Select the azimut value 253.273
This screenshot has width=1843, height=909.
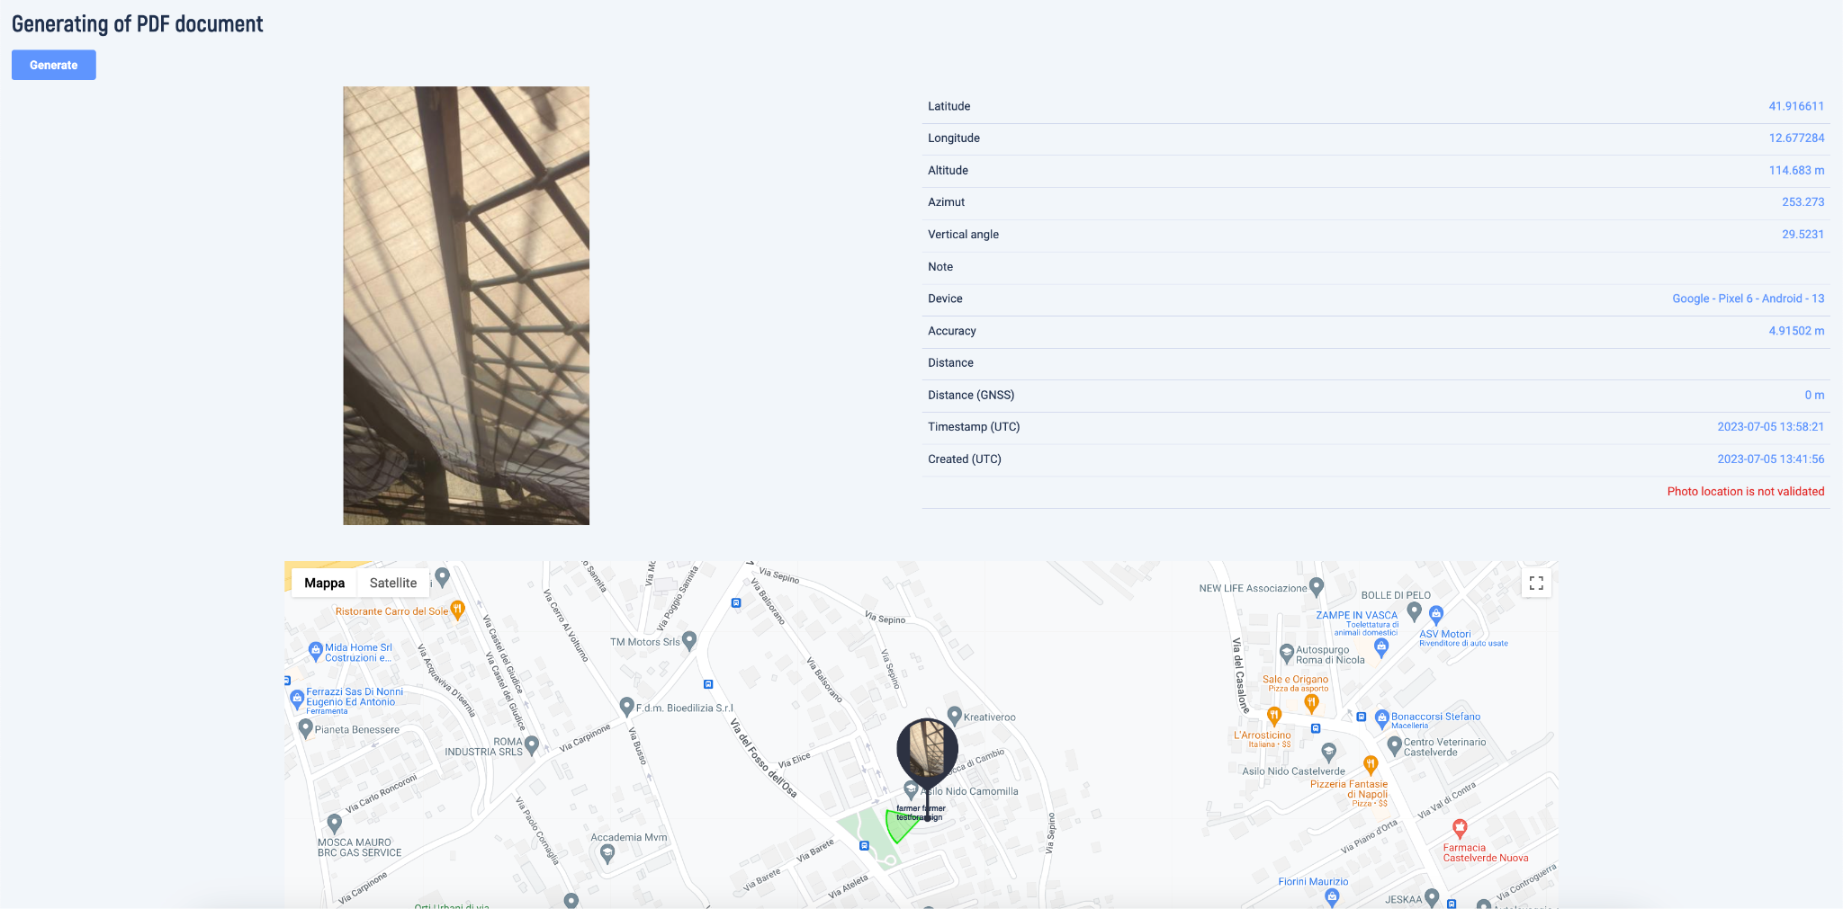tap(1803, 201)
